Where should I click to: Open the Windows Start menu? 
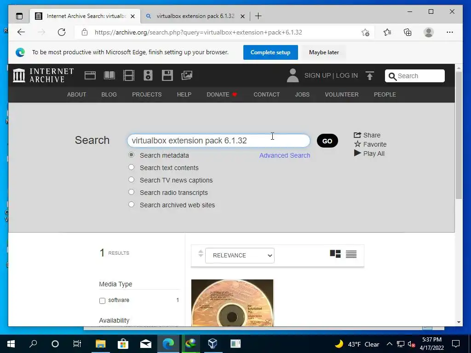coord(11,344)
